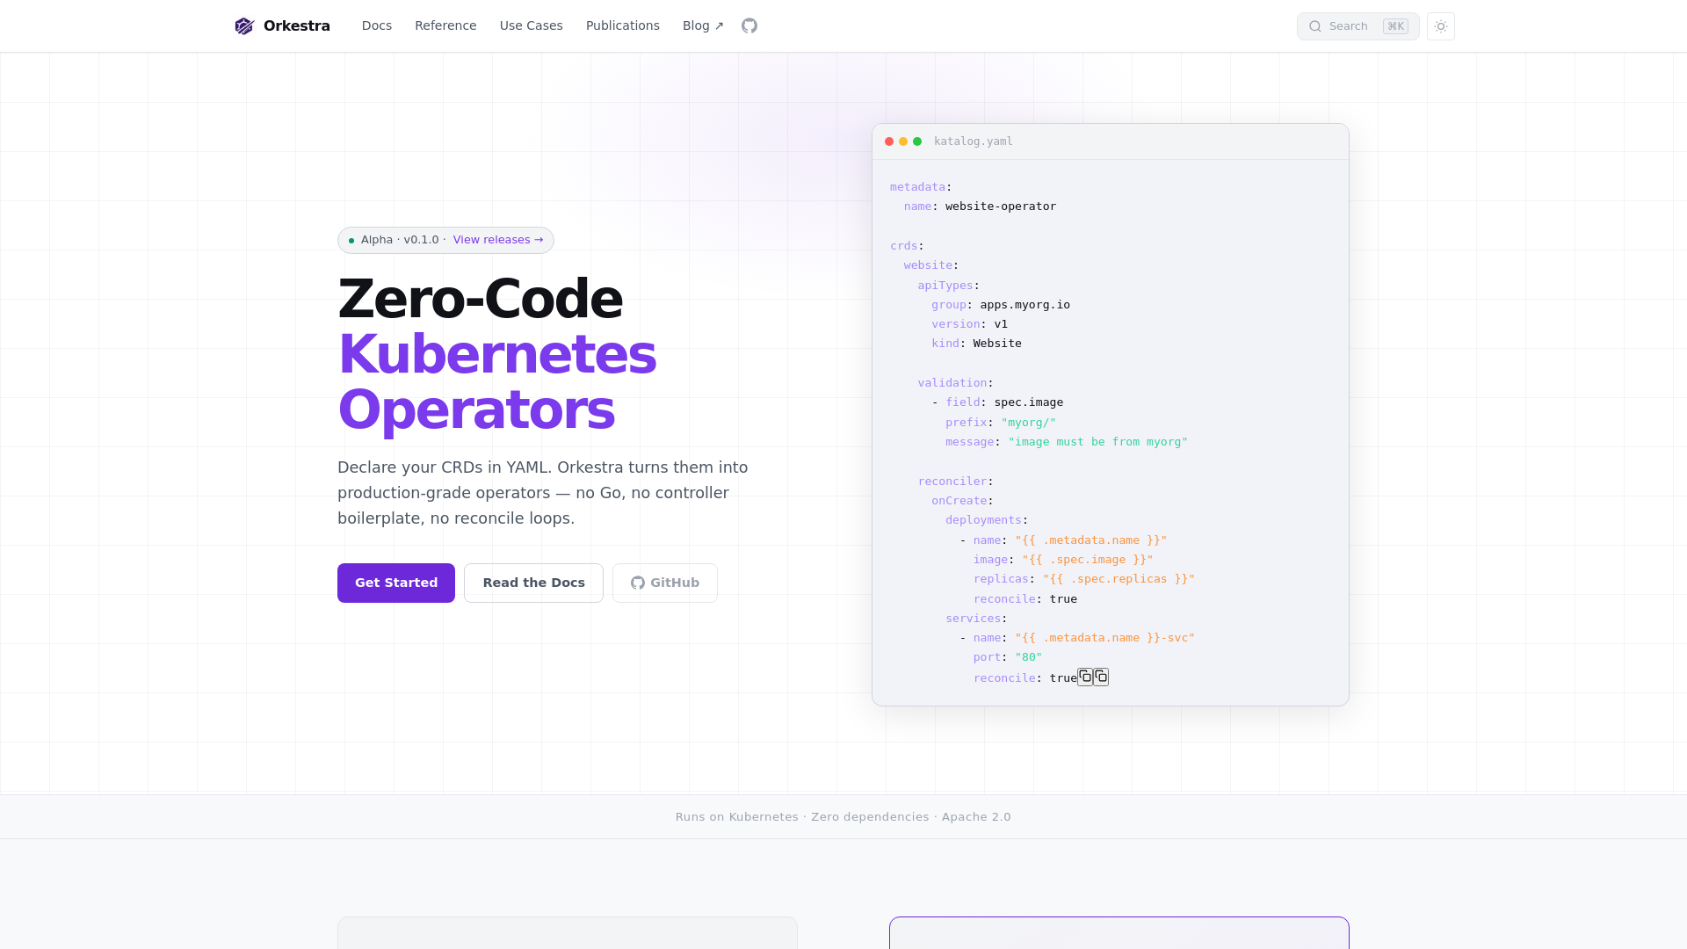This screenshot has height=949, width=1687.
Task: Click the katalog.yaml file title
Action: (974, 141)
